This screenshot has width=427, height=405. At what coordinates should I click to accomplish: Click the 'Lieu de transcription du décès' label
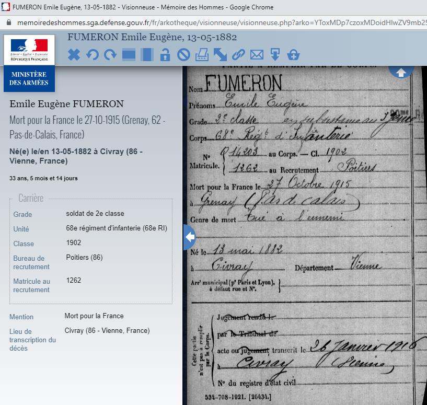(33, 340)
